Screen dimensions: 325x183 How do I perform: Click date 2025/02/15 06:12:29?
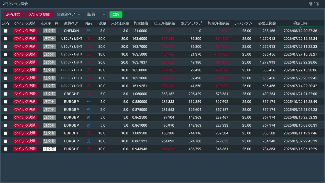(300, 149)
